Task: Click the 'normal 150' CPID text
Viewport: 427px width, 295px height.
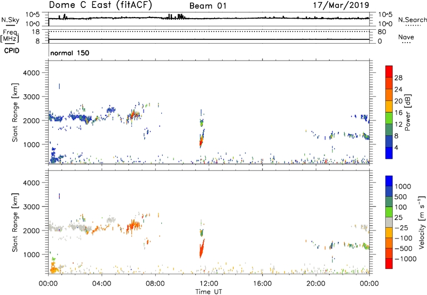Action: pyautogui.click(x=70, y=53)
